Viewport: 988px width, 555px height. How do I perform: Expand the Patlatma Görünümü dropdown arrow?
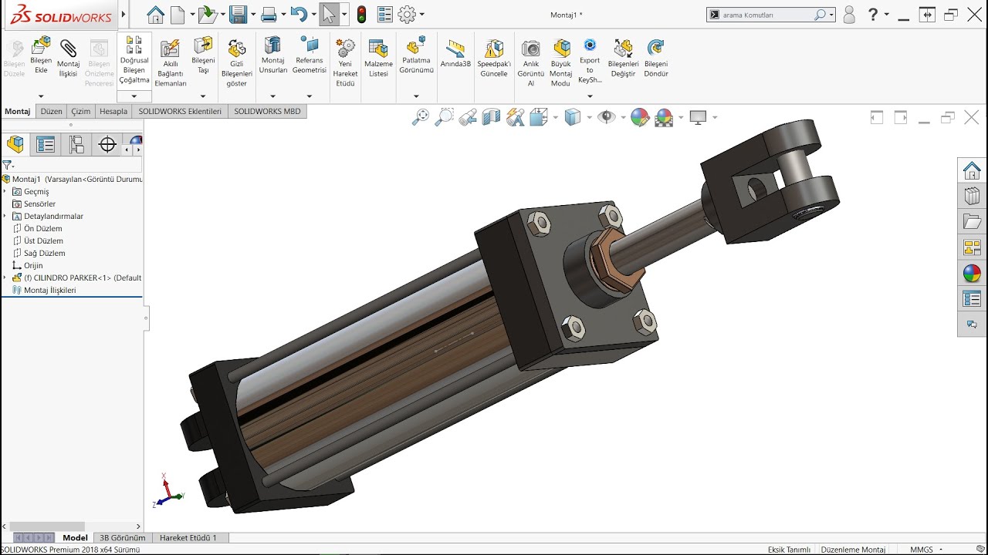pyautogui.click(x=416, y=96)
